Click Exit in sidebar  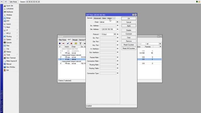8,70
